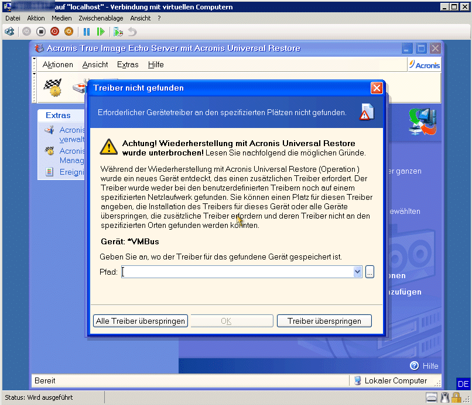
Task: Click the Lokaler Computer status icon
Action: pos(357,380)
